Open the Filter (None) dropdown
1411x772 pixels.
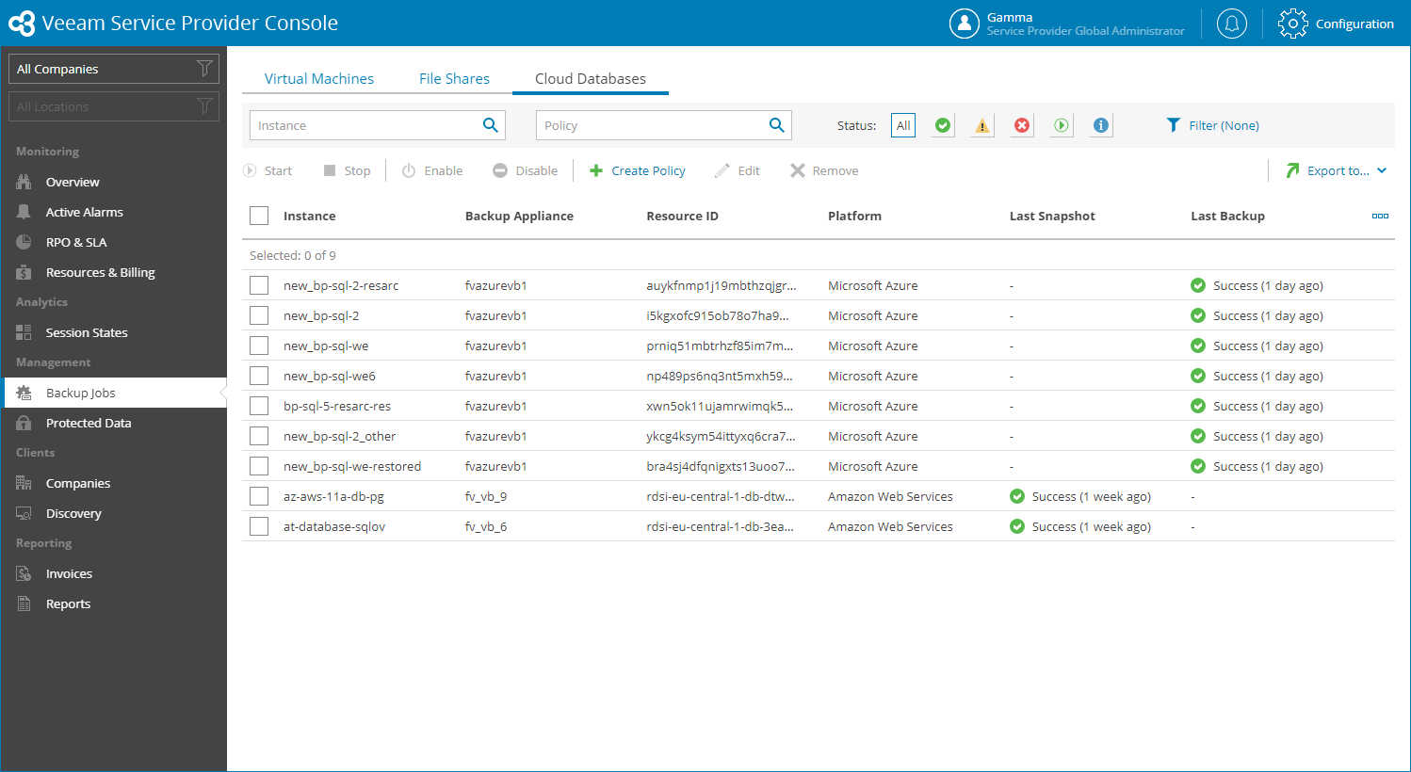point(1212,125)
